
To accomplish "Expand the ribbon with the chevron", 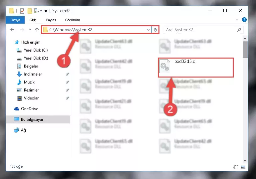I will point(237,20).
